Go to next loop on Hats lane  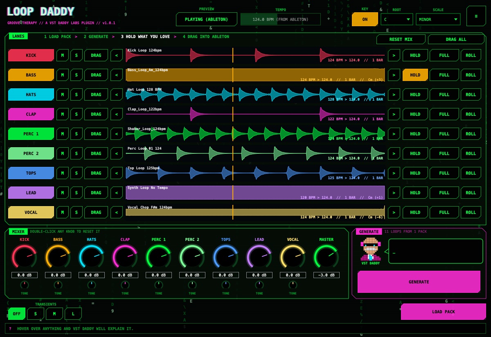394,94
